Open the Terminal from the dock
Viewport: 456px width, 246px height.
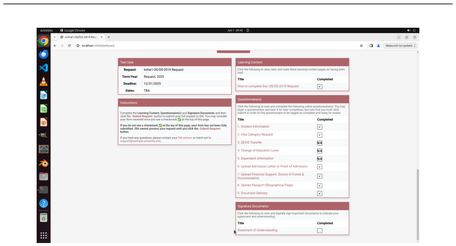tap(44, 190)
